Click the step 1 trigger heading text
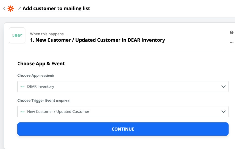The width and height of the screenshot is (235, 149). coord(97,40)
